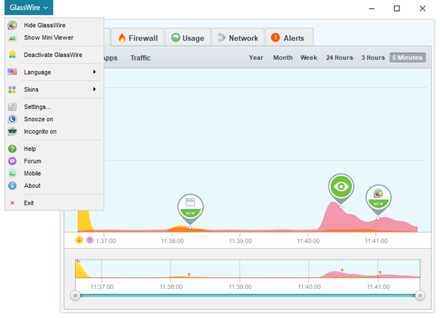440x318 pixels.
Task: Set graph range to Month
Action: (x=283, y=58)
